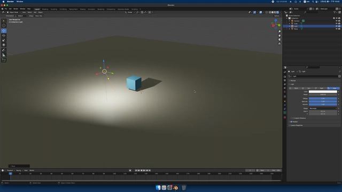Expand the Custom Properties panel
Viewport: 342px width, 192px height.
[x=296, y=125]
